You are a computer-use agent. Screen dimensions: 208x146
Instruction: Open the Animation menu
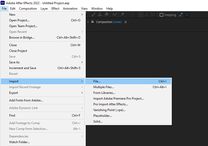coord(70,9)
